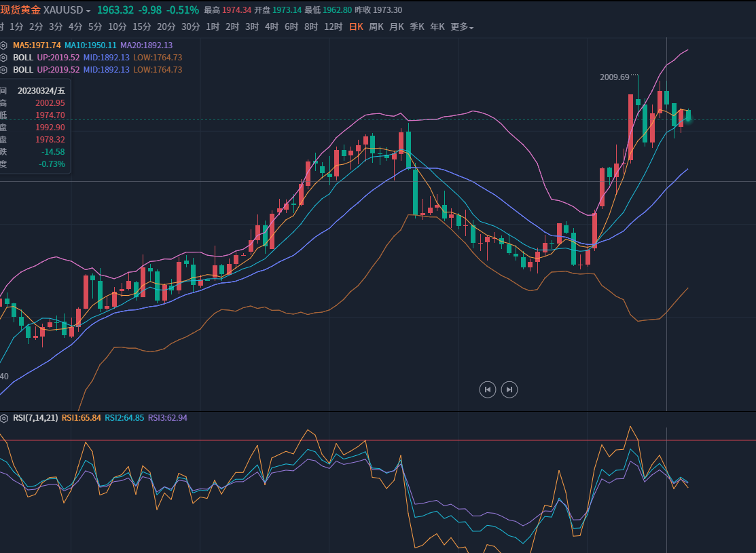
Task: Open settings icon beside first BOLL row
Action: click(3, 57)
